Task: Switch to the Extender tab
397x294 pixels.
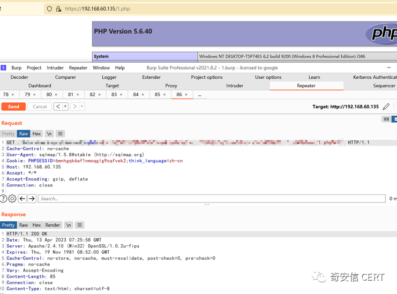Action: point(151,77)
